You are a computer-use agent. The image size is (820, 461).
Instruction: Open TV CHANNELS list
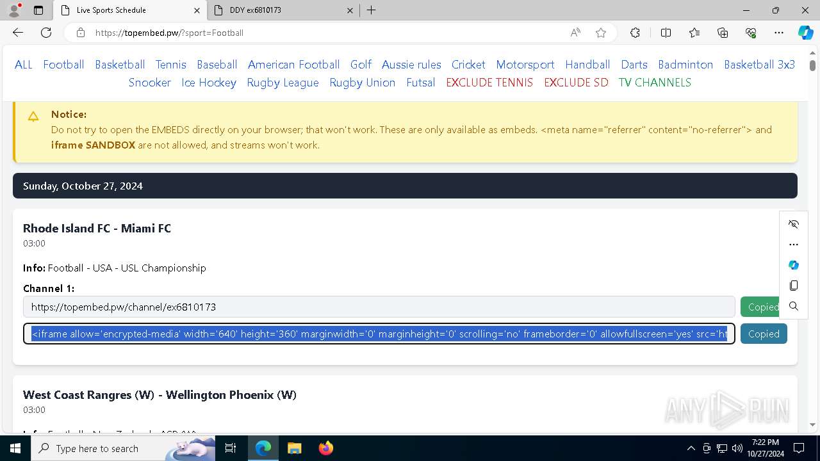point(655,83)
